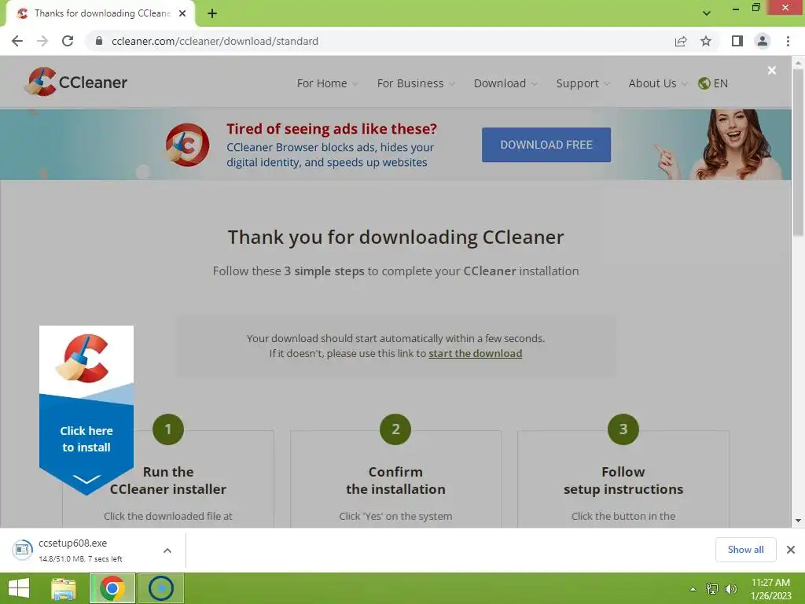
Task: Click the network tray icon
Action: point(712,589)
